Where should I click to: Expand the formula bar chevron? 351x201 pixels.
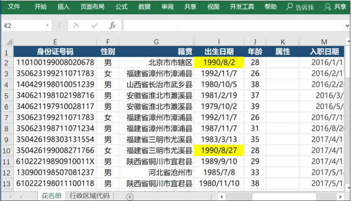pyautogui.click(x=347, y=26)
